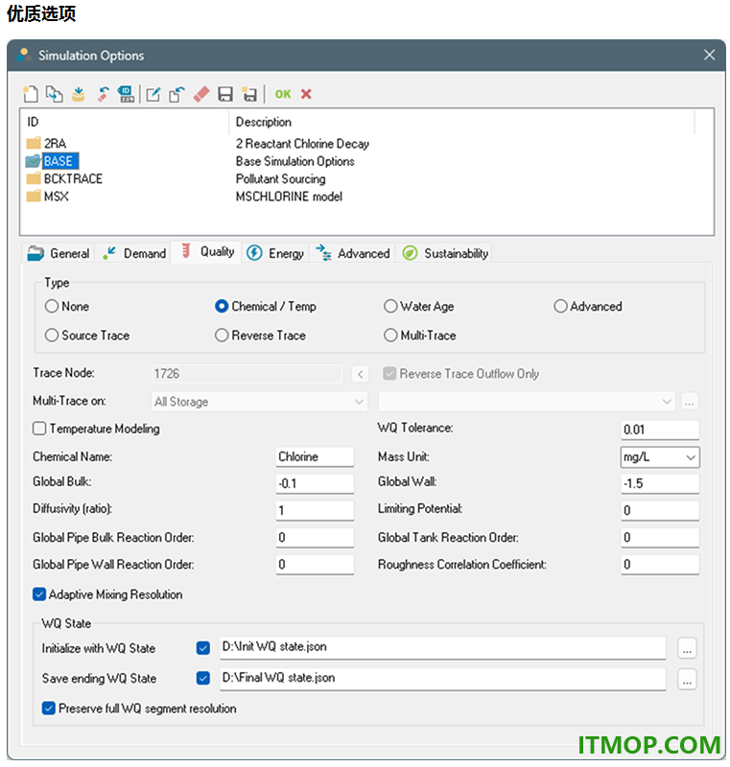730x767 pixels.
Task: Close the Simulation Options dialog
Action: [709, 55]
